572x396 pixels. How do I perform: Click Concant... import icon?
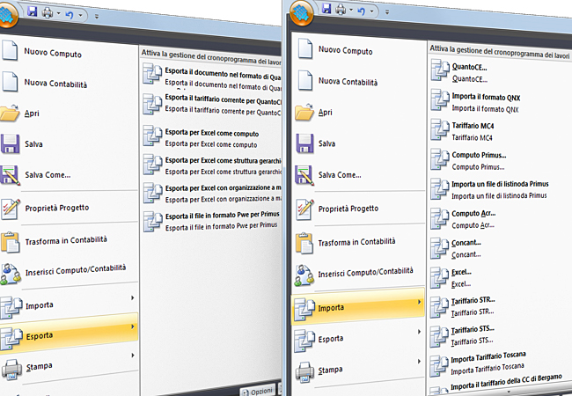tap(439, 248)
